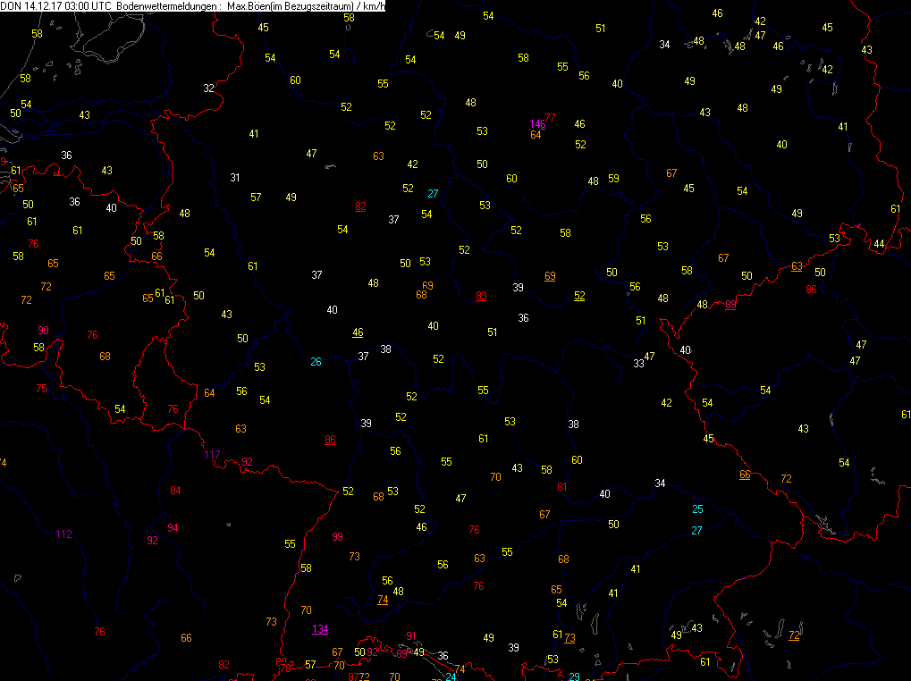Image resolution: width=911 pixels, height=681 pixels.
Task: Select the underlined red 82 reading
Action: click(x=360, y=206)
